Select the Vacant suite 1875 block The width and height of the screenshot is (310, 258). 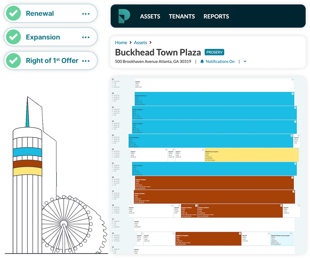click(292, 211)
